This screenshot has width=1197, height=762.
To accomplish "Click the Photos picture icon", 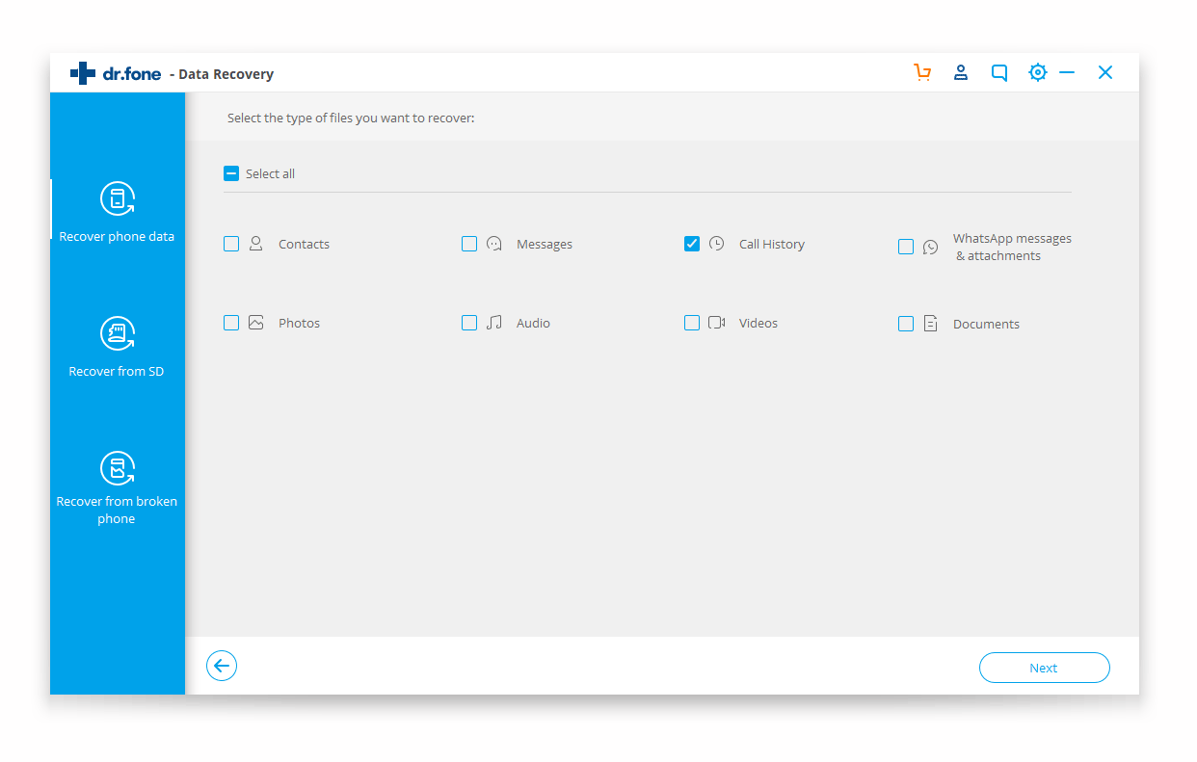I will coord(255,323).
